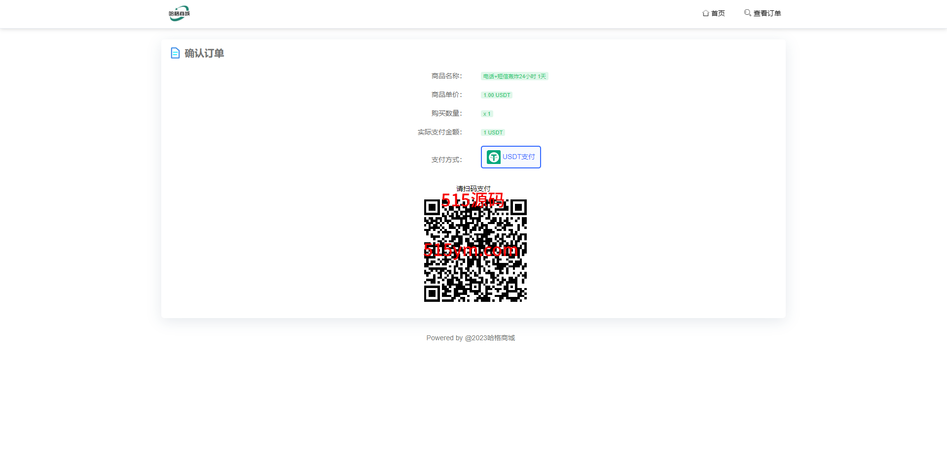Click the magnifier search icon

747,13
